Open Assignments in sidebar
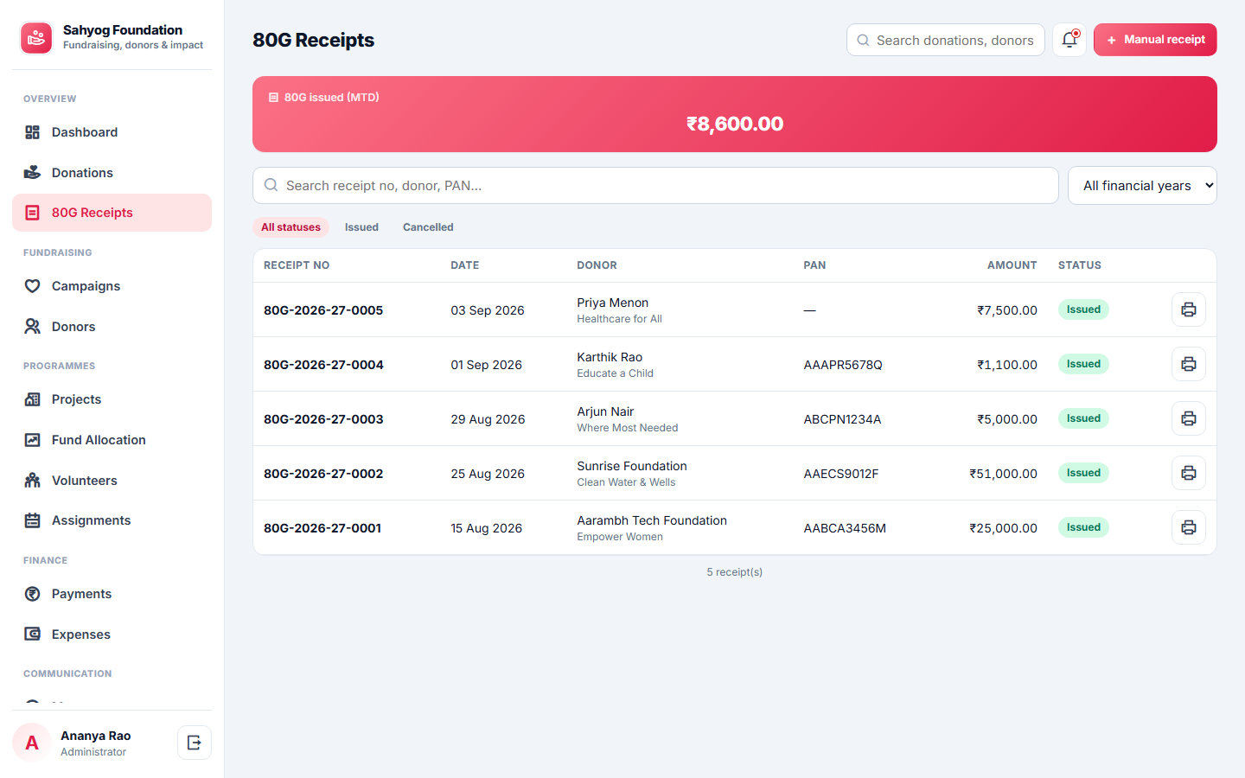 [x=112, y=520]
